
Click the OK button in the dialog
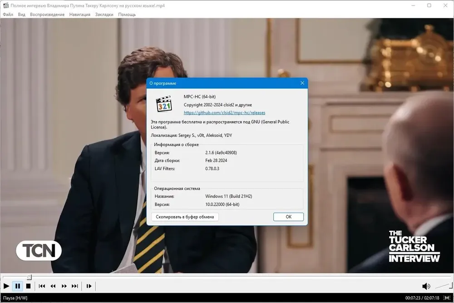pyautogui.click(x=288, y=217)
